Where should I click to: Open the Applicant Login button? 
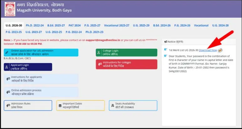click(x=28, y=67)
